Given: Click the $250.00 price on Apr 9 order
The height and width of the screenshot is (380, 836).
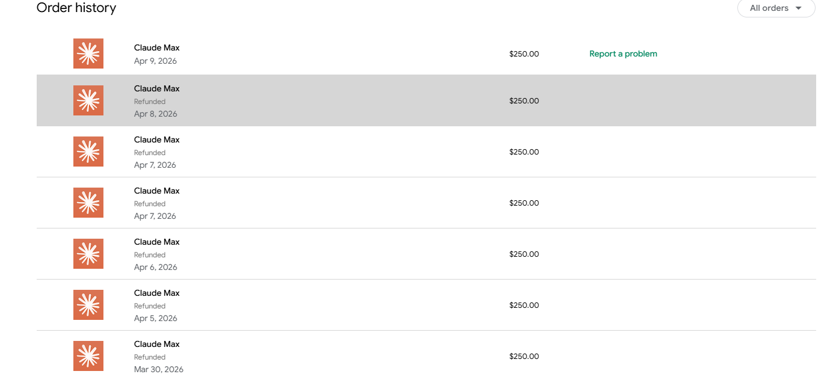Looking at the screenshot, I should point(524,54).
